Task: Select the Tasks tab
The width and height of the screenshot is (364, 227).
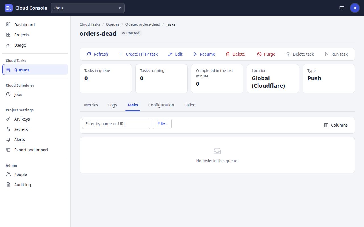Action: coord(133,105)
